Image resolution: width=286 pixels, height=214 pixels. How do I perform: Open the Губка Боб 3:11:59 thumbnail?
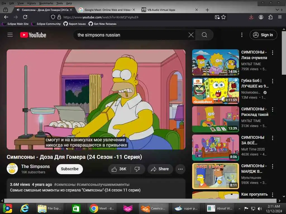(x=215, y=91)
